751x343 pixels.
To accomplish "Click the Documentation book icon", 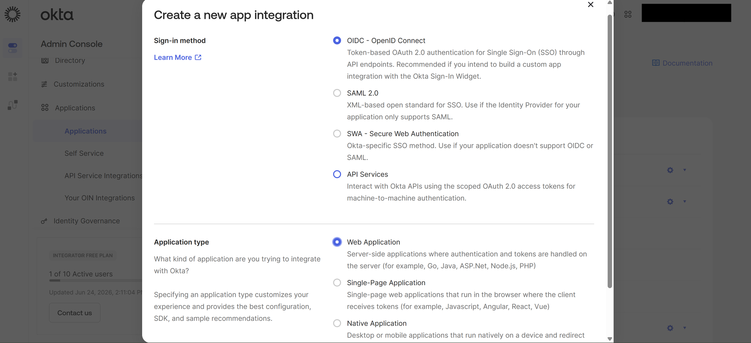I will click(x=655, y=63).
